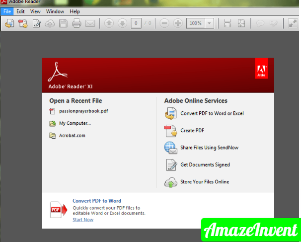Click the Create PDF link in Online Services
Screen dimensions: 301x242
[x=192, y=130]
